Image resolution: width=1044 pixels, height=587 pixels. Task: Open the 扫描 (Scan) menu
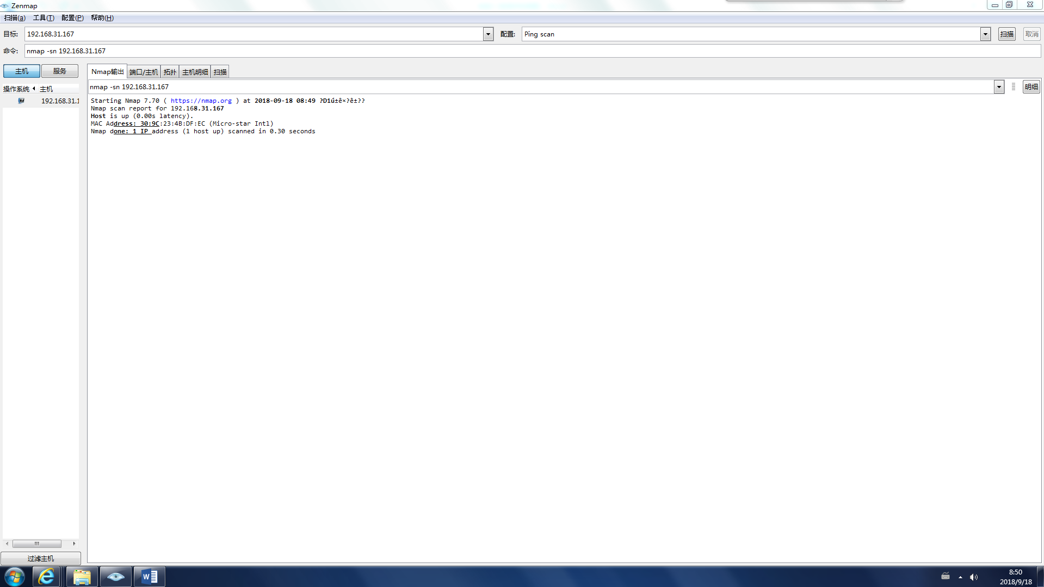15,18
